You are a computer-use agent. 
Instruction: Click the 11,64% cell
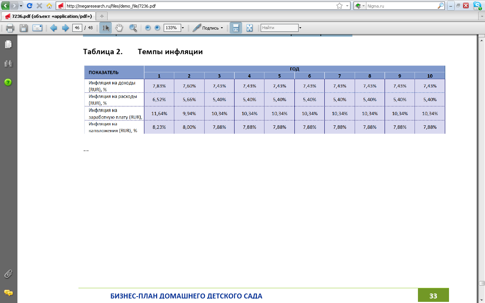pyautogui.click(x=159, y=114)
